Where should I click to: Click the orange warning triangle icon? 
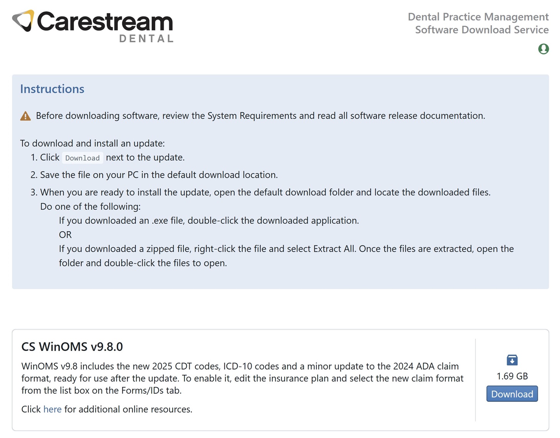(x=26, y=116)
